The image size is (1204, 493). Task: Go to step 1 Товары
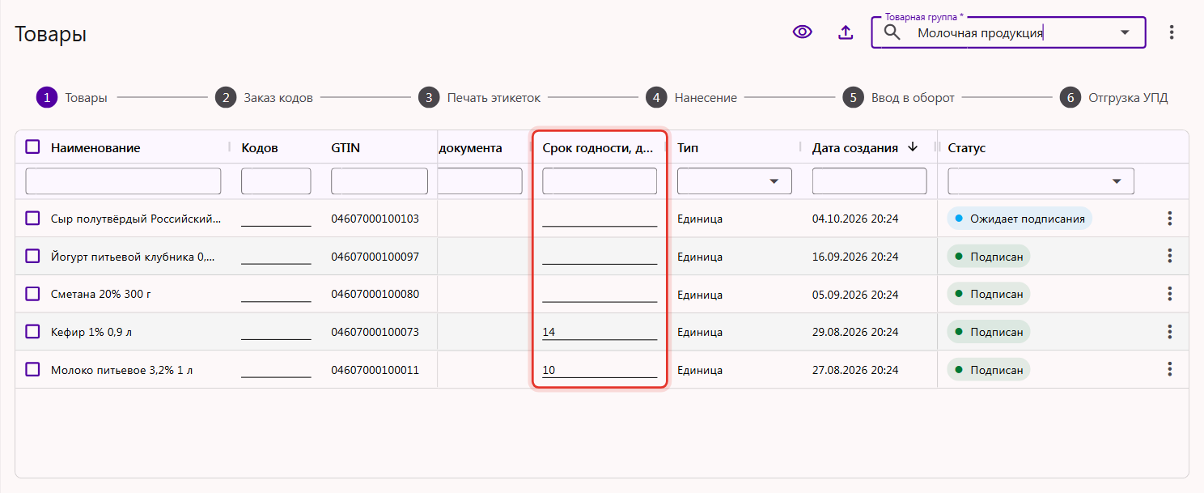72,97
